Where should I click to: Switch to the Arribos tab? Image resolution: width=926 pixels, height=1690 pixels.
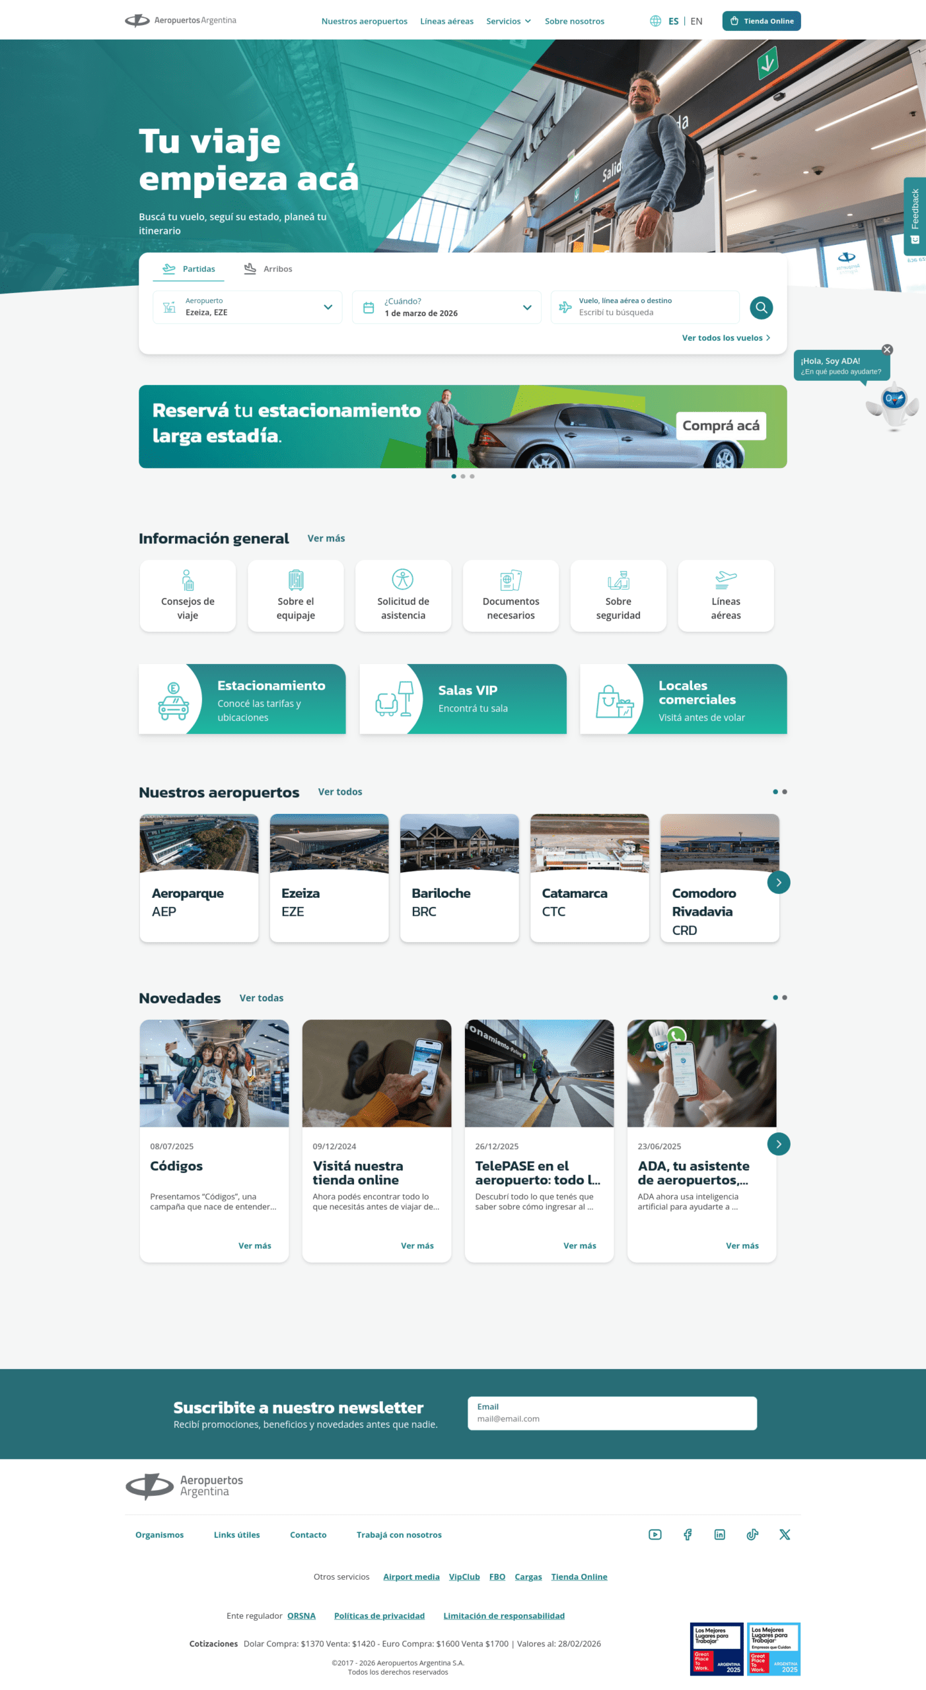point(268,269)
